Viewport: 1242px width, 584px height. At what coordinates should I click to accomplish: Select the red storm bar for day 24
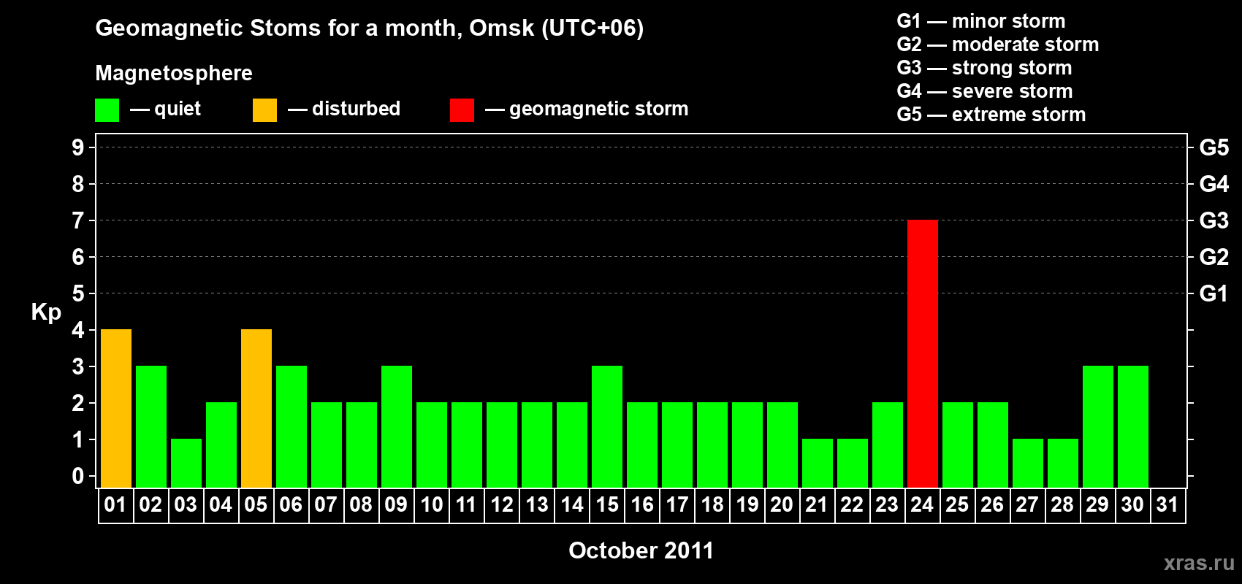click(923, 353)
